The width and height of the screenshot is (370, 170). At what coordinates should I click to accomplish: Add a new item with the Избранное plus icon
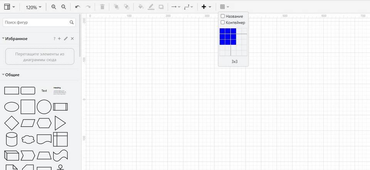point(59,39)
